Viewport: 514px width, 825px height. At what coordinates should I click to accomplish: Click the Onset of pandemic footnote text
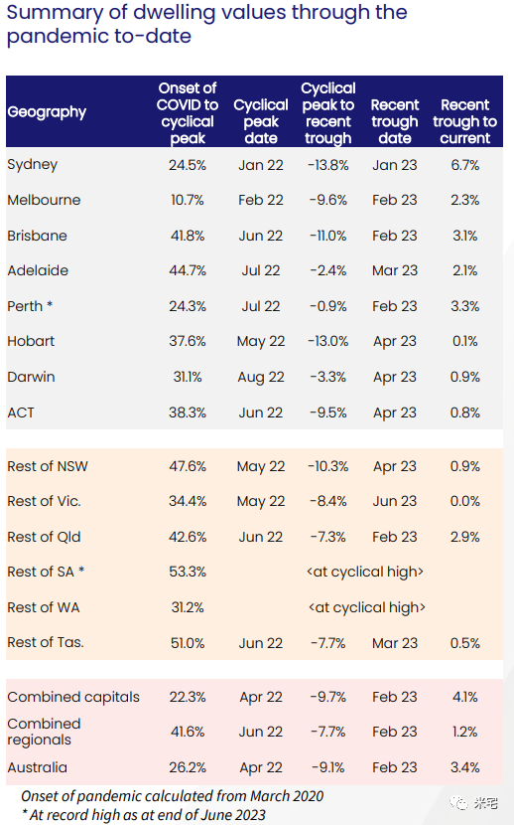[x=173, y=796]
